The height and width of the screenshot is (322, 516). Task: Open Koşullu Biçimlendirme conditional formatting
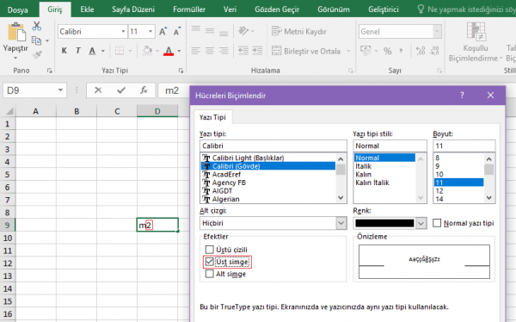476,42
